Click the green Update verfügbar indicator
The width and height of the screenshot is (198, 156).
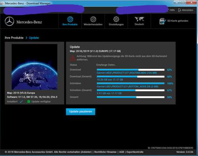coord(29,101)
